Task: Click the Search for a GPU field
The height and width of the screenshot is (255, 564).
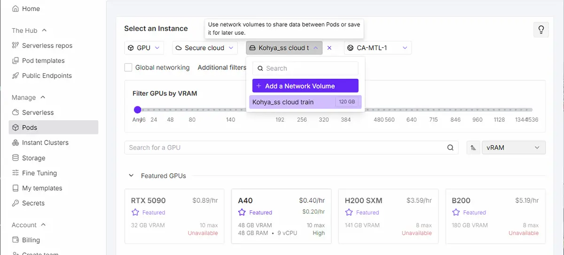Action: (x=287, y=147)
